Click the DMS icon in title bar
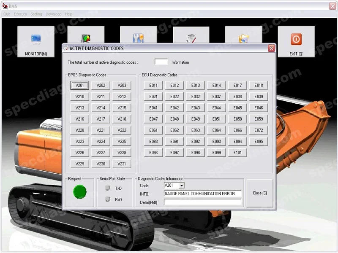This screenshot has height=253, width=338. [5, 6]
